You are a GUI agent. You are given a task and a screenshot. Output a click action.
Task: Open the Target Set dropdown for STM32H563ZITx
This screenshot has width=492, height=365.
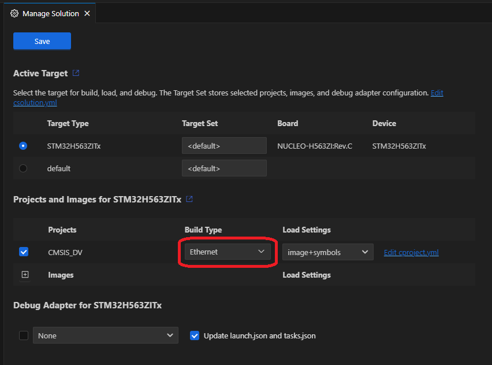[x=224, y=145]
